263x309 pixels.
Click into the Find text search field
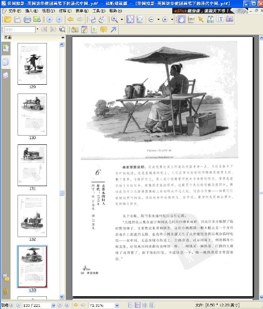click(x=20, y=29)
